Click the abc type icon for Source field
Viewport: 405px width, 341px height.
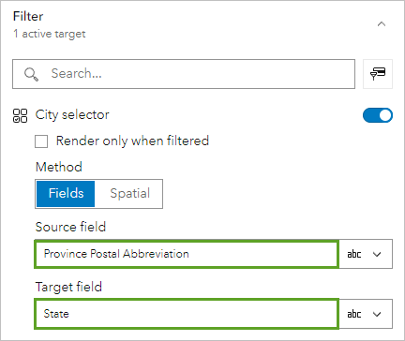(354, 254)
